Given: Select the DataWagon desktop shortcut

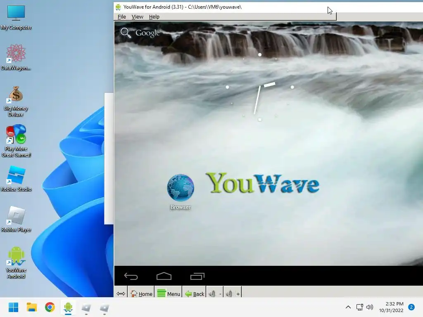Looking at the screenshot, I should 16,57.
